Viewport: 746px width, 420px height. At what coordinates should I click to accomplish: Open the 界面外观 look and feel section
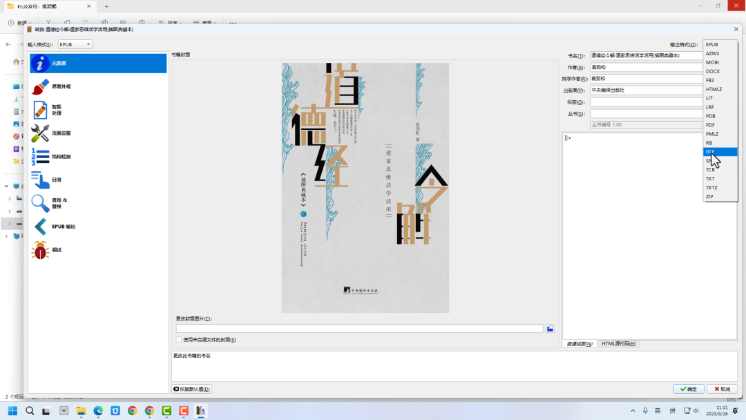[x=98, y=86]
